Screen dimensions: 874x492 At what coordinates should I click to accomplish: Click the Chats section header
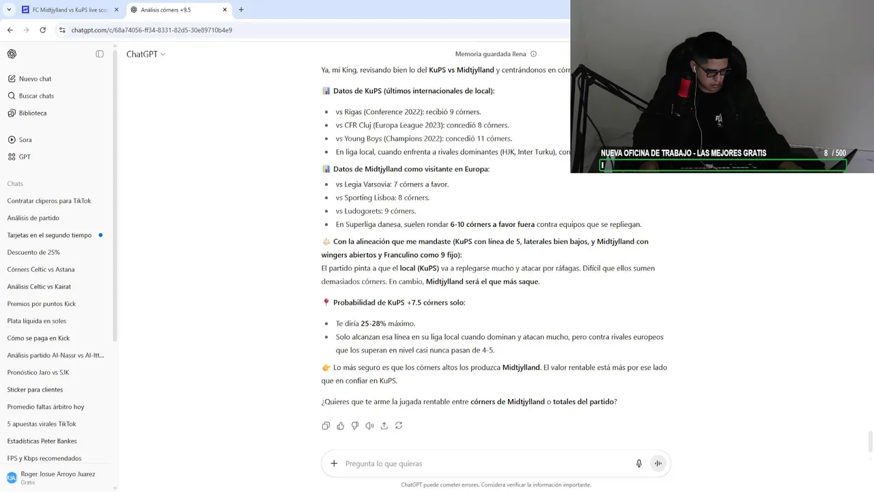coord(15,183)
